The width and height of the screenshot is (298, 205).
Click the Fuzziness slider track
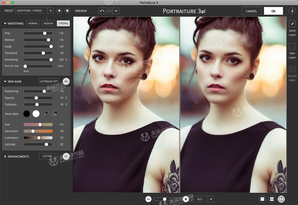click(38, 105)
